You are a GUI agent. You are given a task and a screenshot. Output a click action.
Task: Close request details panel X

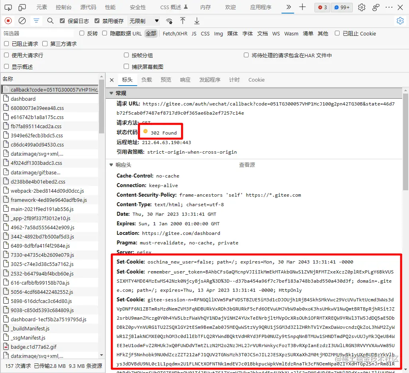[x=112, y=80]
